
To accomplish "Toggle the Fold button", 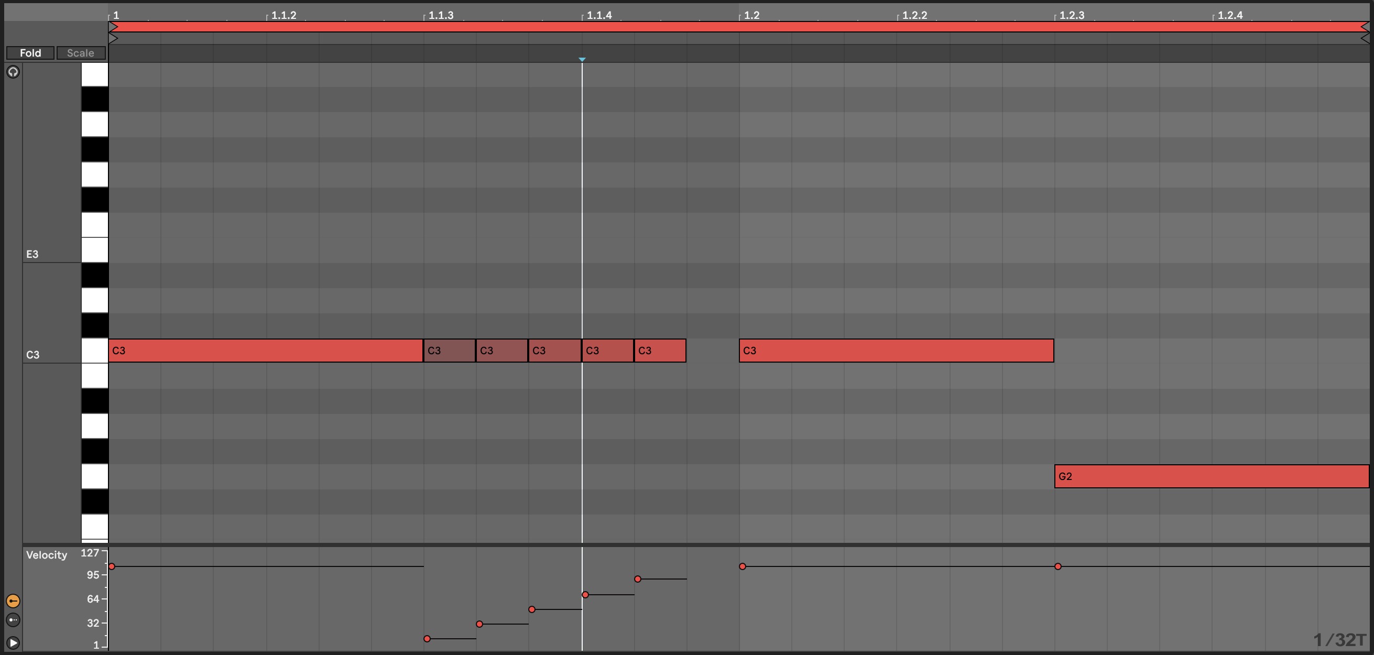I will click(30, 53).
